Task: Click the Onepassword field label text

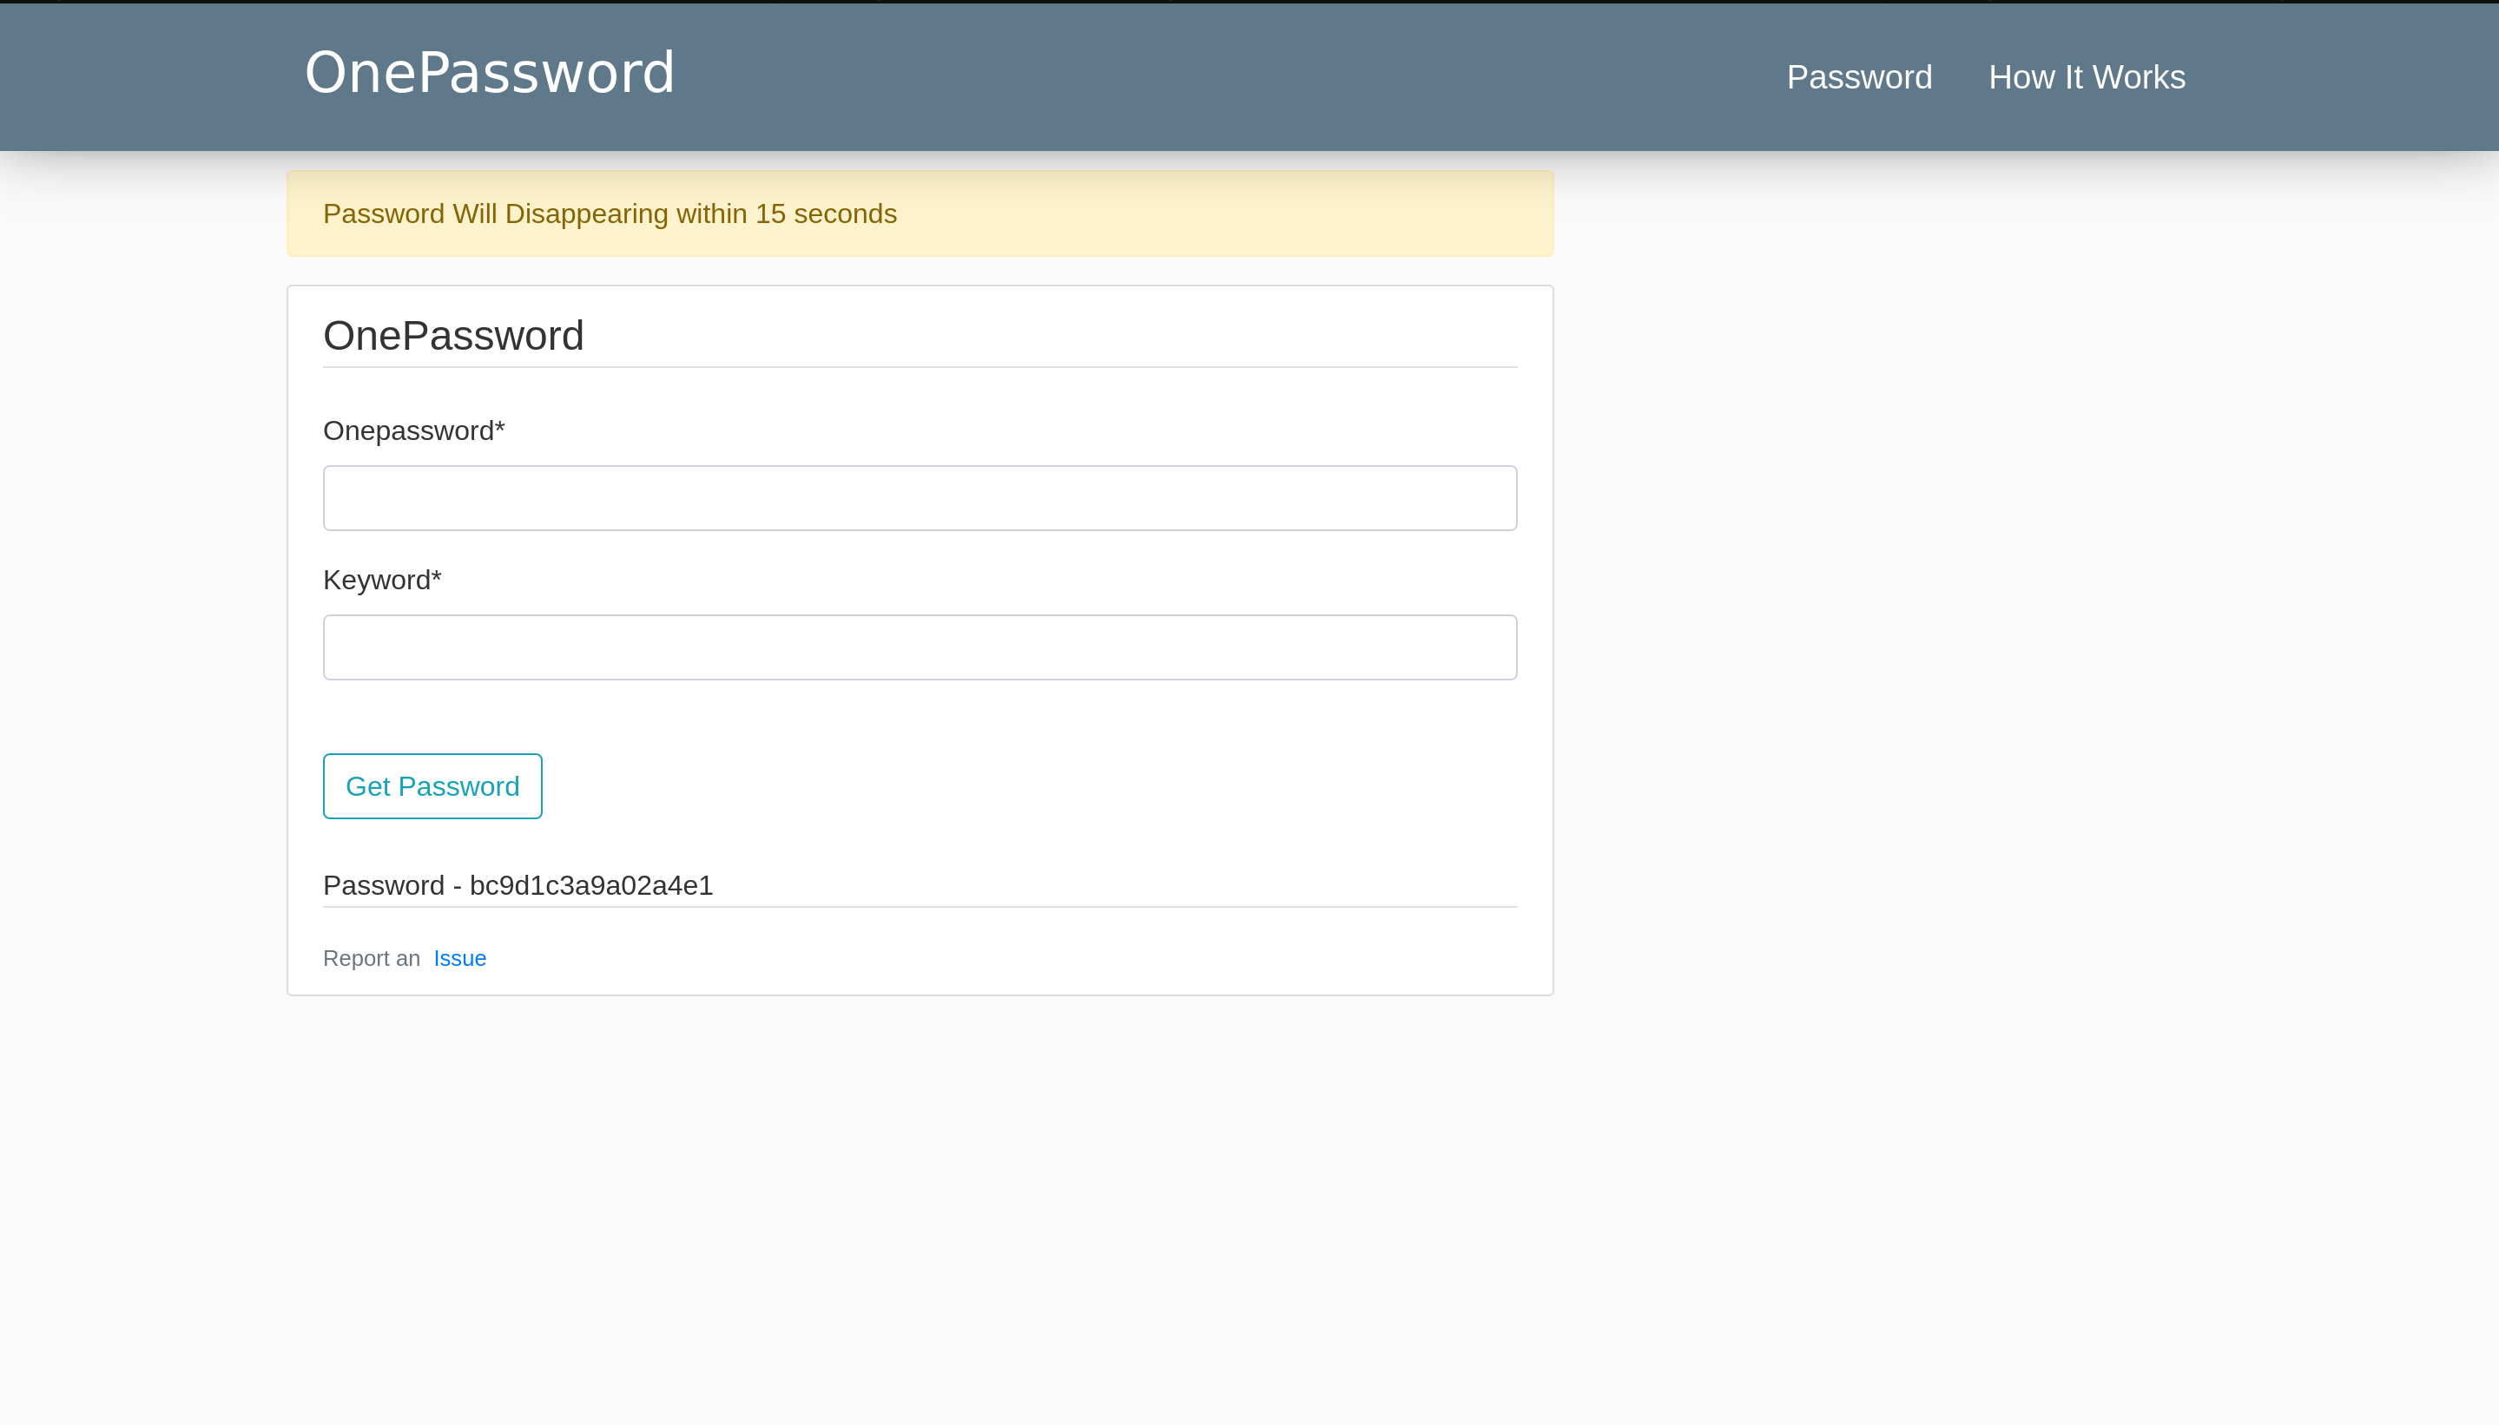Action: [407, 430]
